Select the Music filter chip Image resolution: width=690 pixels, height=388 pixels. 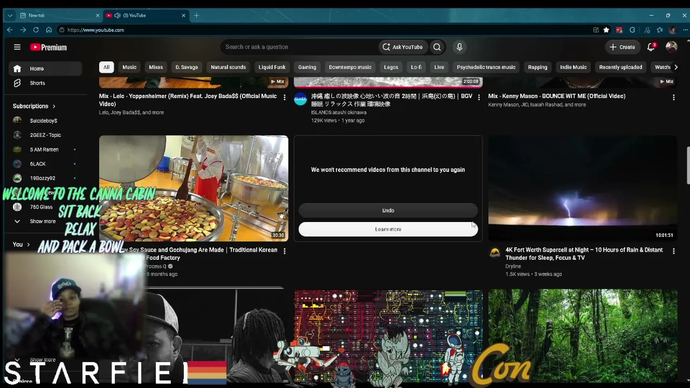[129, 67]
